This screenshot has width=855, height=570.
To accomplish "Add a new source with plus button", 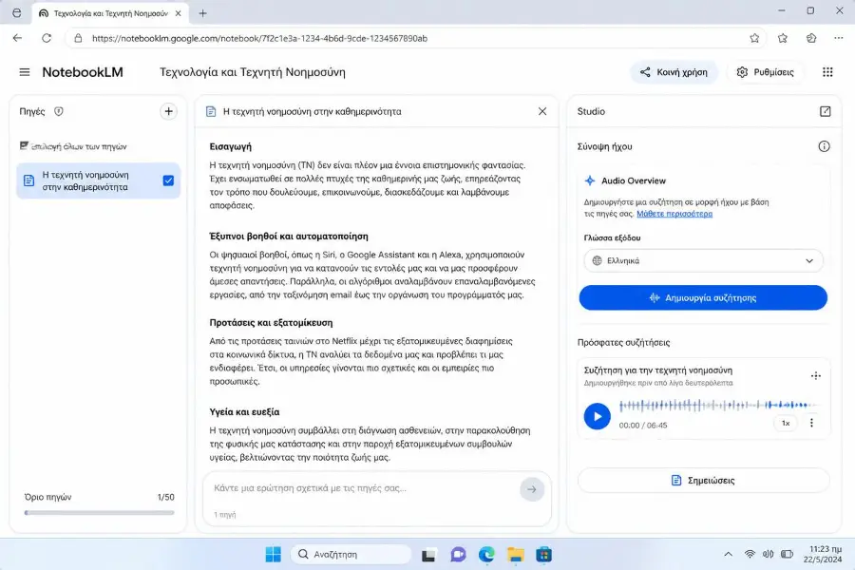I will tap(168, 111).
